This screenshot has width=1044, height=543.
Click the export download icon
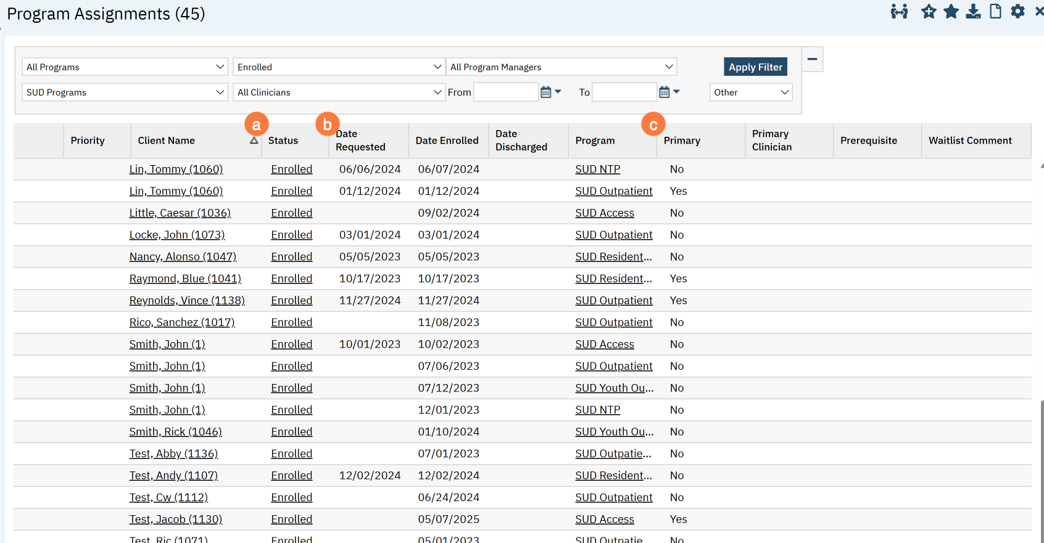tap(973, 12)
